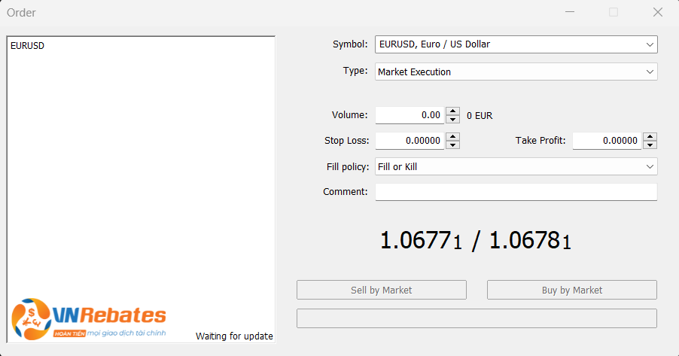
Task: Decrease Stop Loss with the down arrow
Action: (453, 145)
